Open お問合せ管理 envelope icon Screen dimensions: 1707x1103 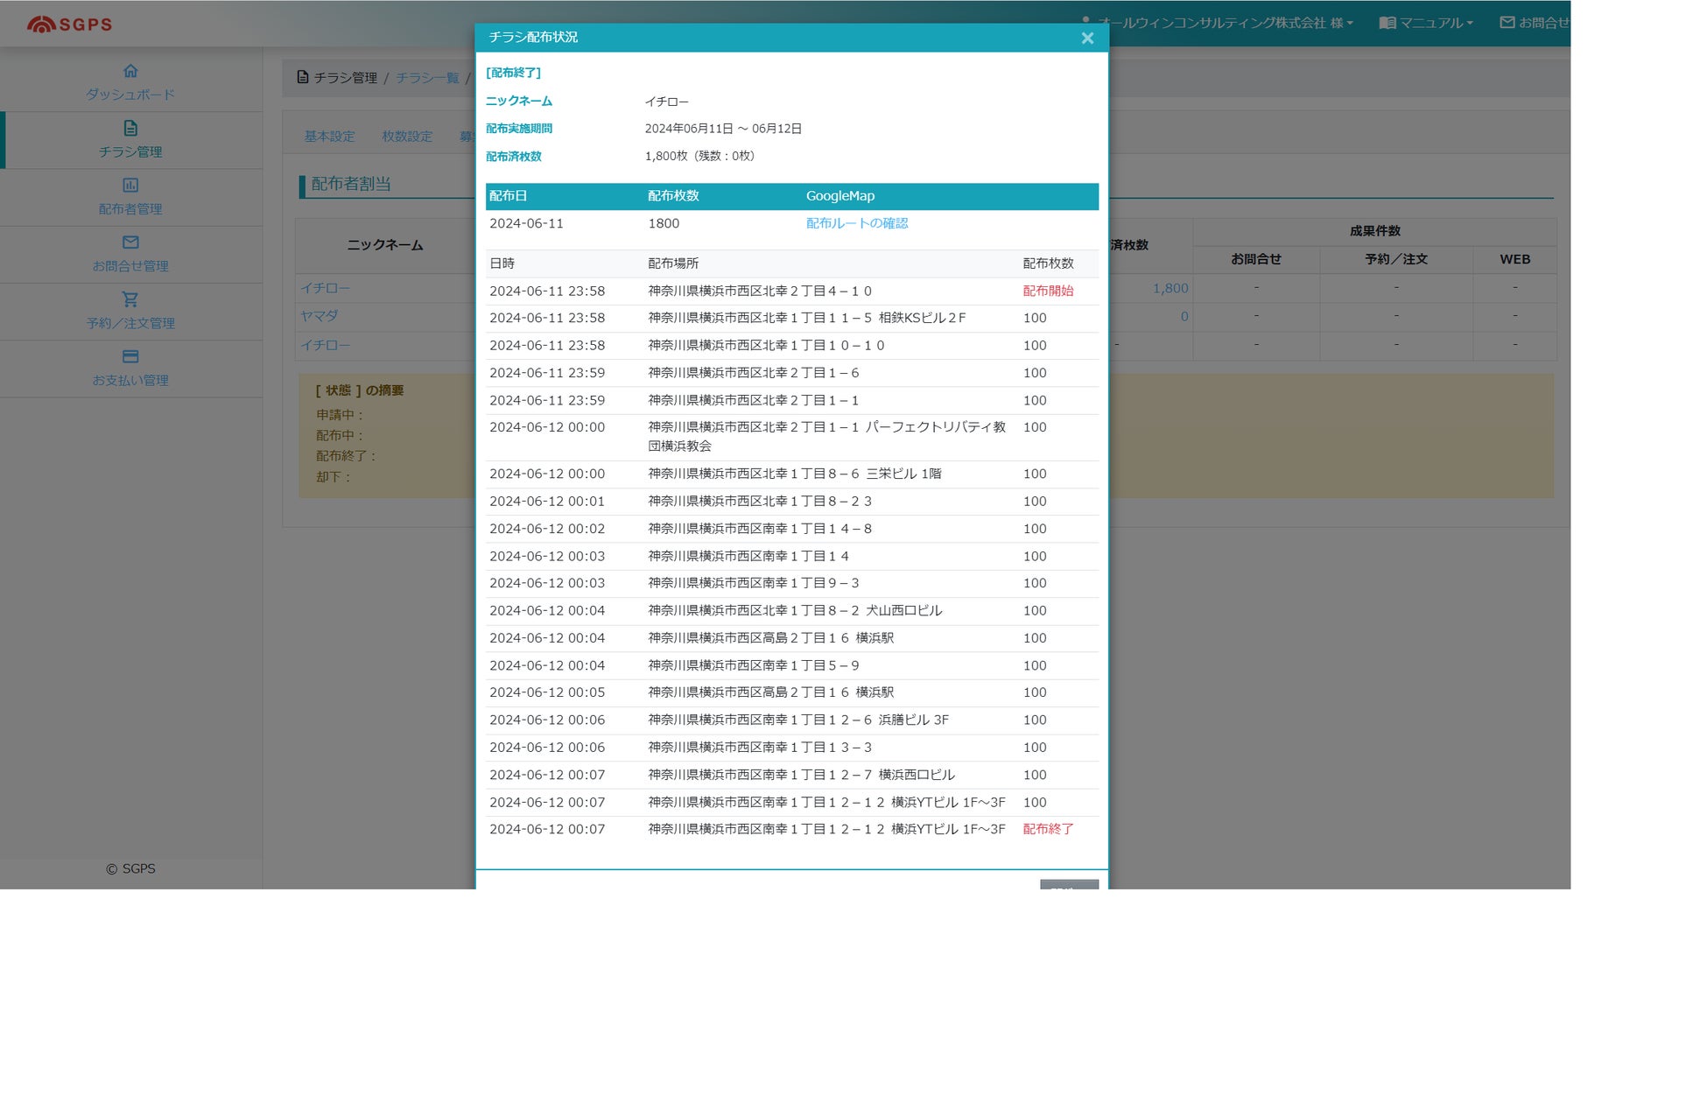pos(130,242)
